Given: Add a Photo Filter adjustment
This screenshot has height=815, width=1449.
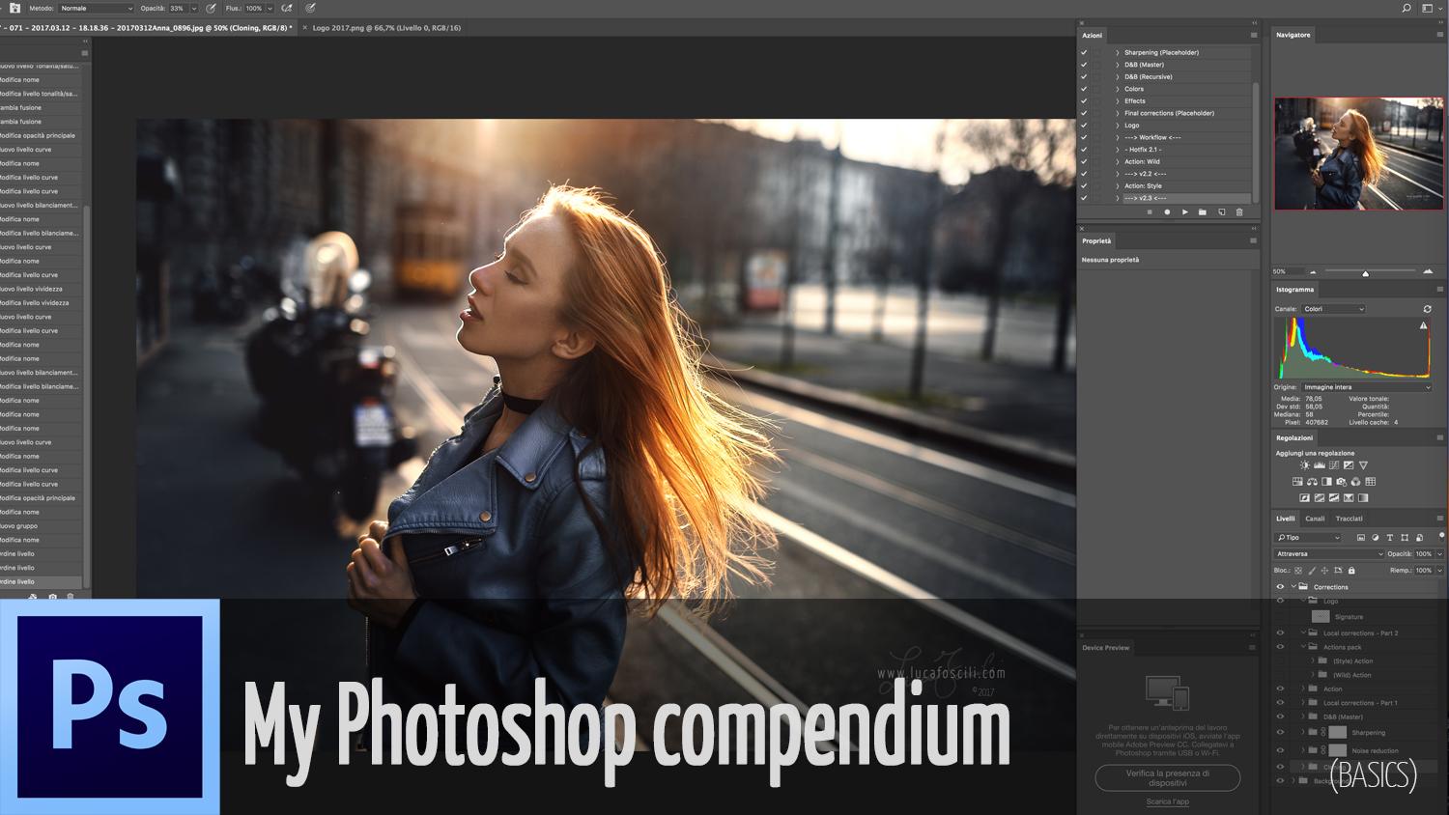Looking at the screenshot, I should point(1341,482).
